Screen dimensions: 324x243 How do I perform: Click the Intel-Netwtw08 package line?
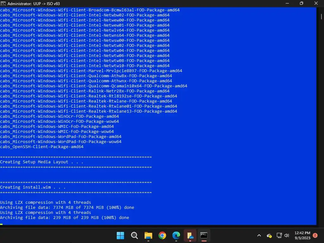85,60
